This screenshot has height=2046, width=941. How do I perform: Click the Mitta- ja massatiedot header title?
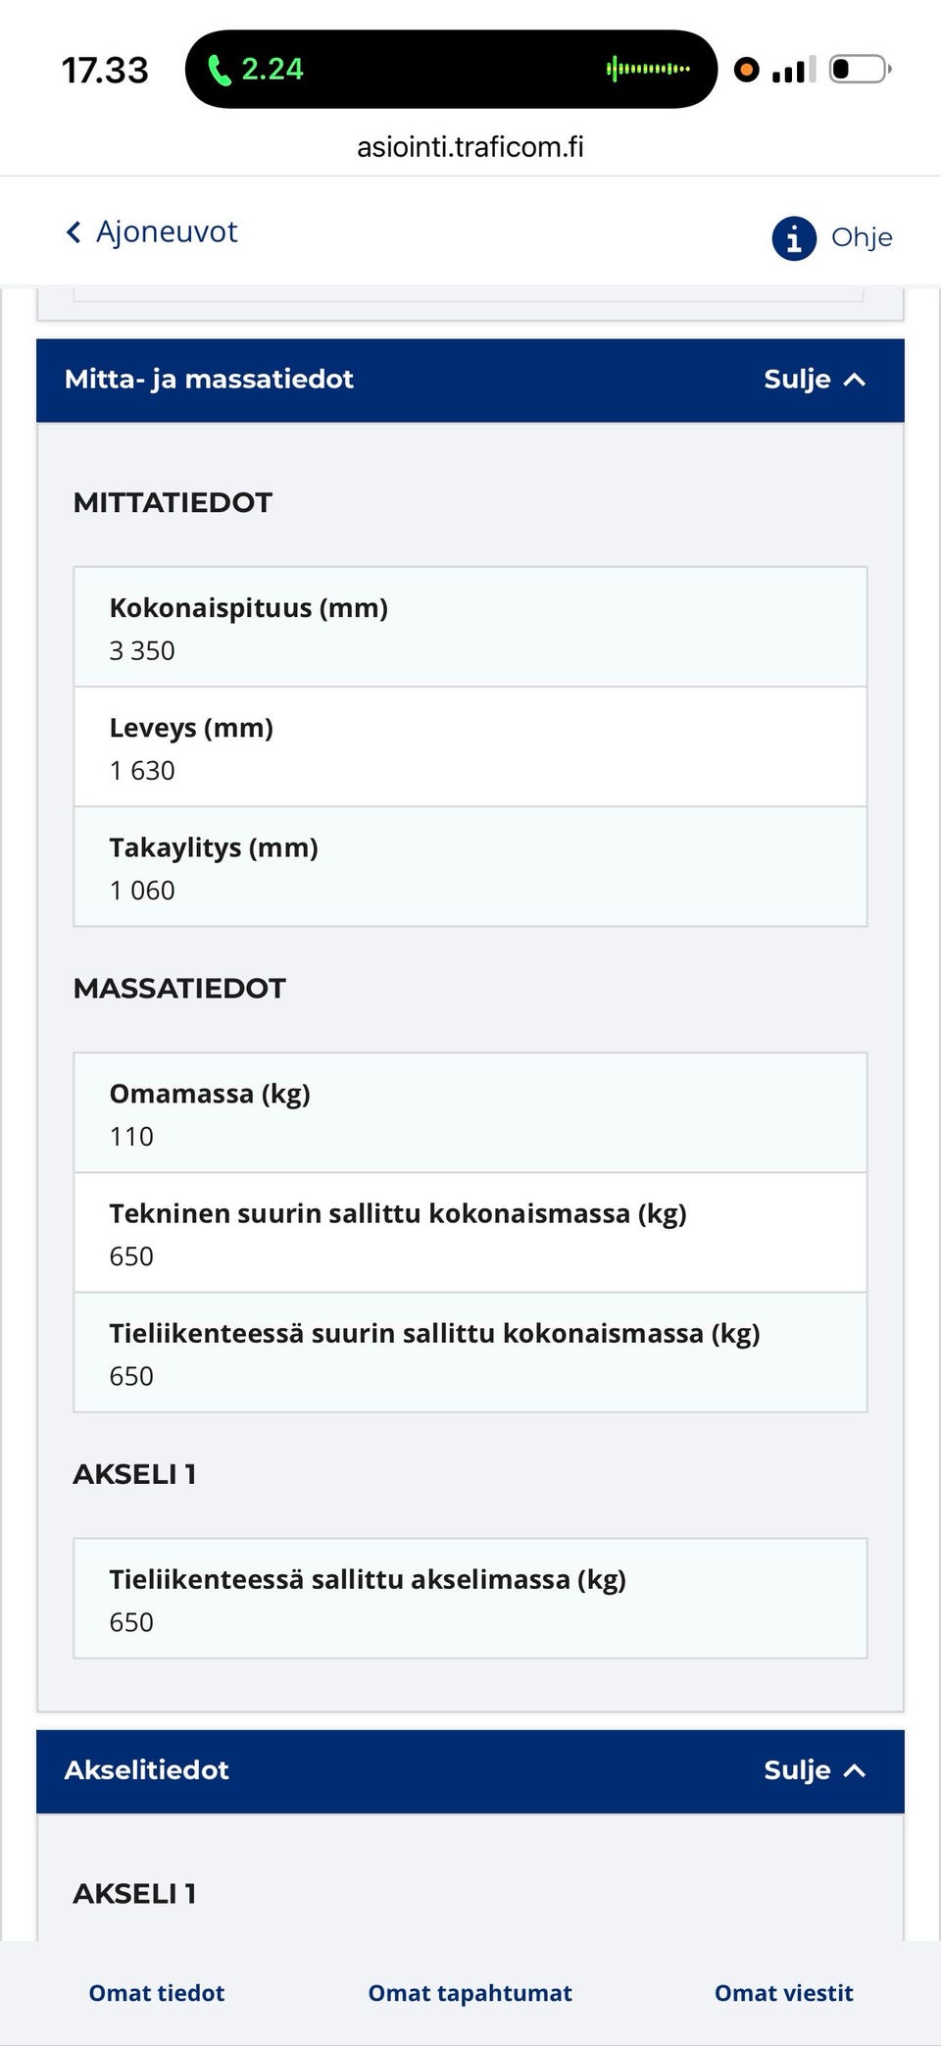click(x=209, y=380)
